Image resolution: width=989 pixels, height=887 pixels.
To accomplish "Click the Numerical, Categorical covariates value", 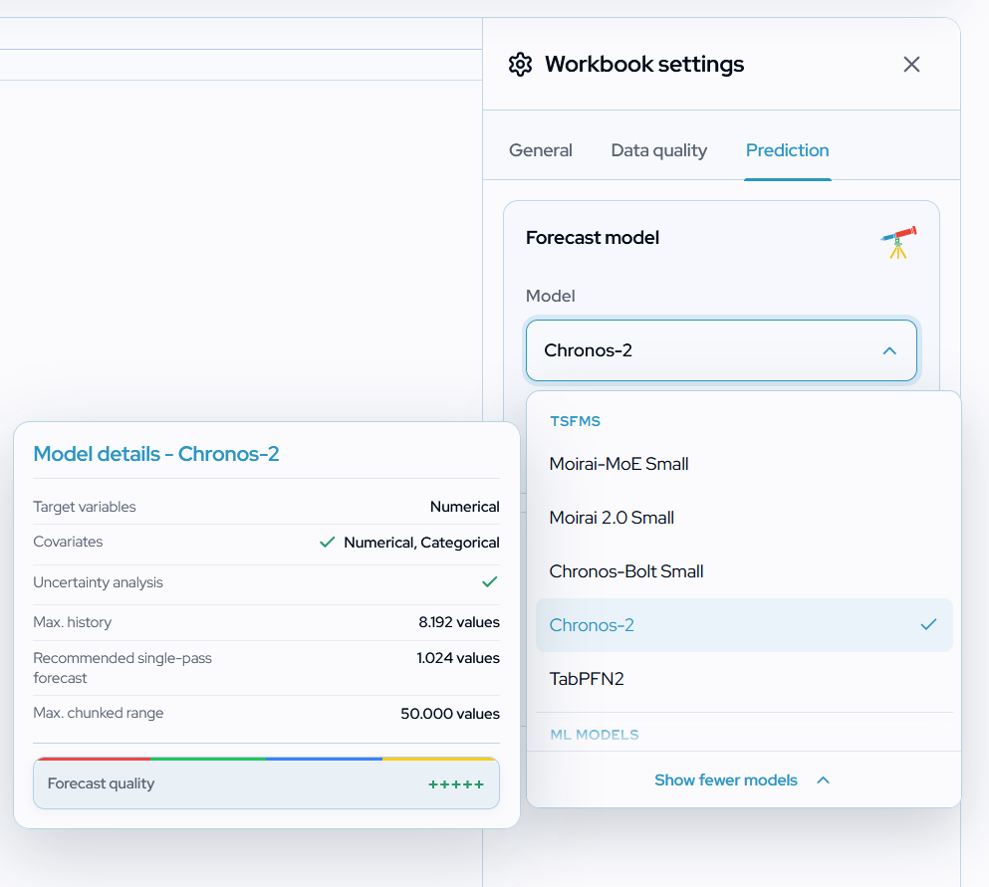I will (x=421, y=543).
